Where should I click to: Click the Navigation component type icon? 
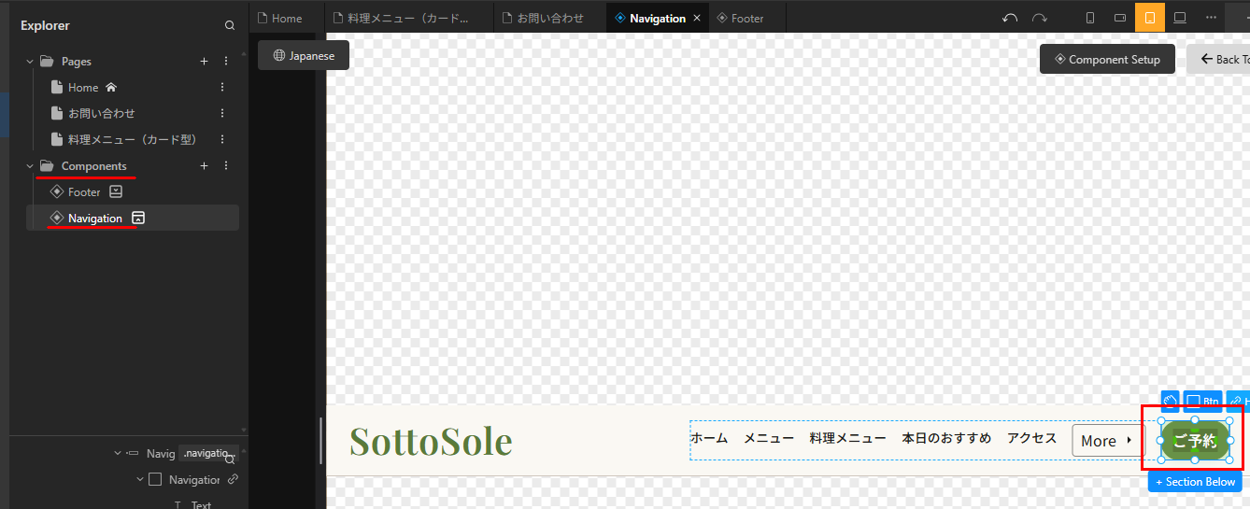[x=138, y=218]
